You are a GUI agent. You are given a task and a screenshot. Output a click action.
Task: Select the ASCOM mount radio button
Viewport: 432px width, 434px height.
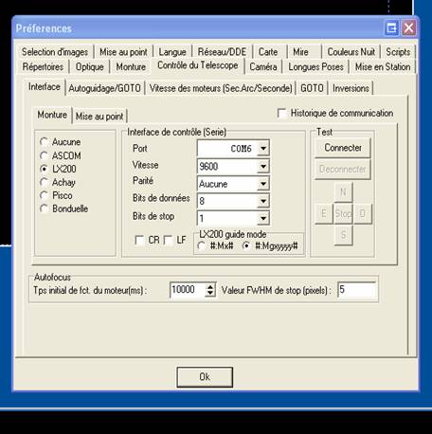pyautogui.click(x=44, y=155)
